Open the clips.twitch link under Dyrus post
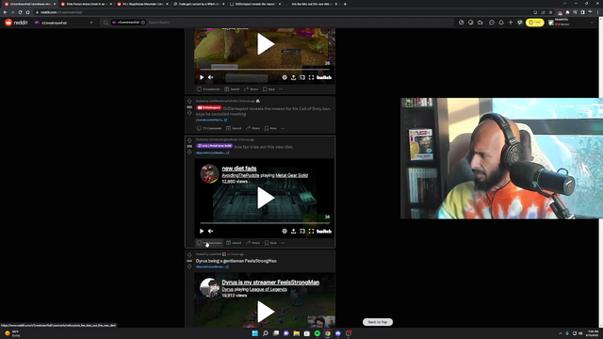Screen dimensions: 603x339 (x=212, y=266)
